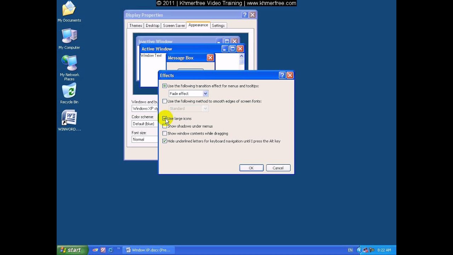Click the Window XP.docx taskbar item
Image resolution: width=453 pixels, height=255 pixels.
[x=149, y=250]
